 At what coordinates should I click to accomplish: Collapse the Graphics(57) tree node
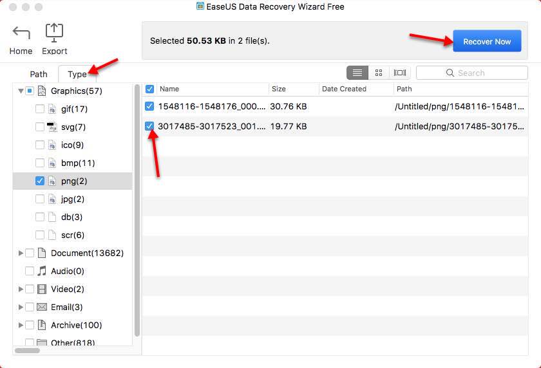click(x=21, y=91)
